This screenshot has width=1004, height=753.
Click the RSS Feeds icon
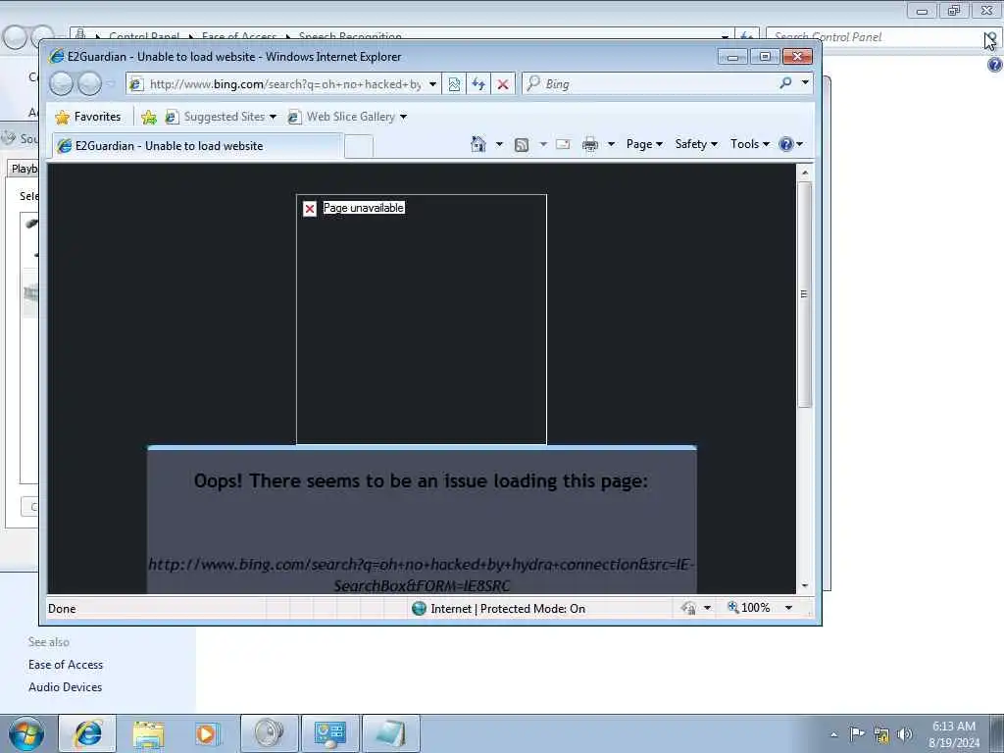tap(522, 145)
